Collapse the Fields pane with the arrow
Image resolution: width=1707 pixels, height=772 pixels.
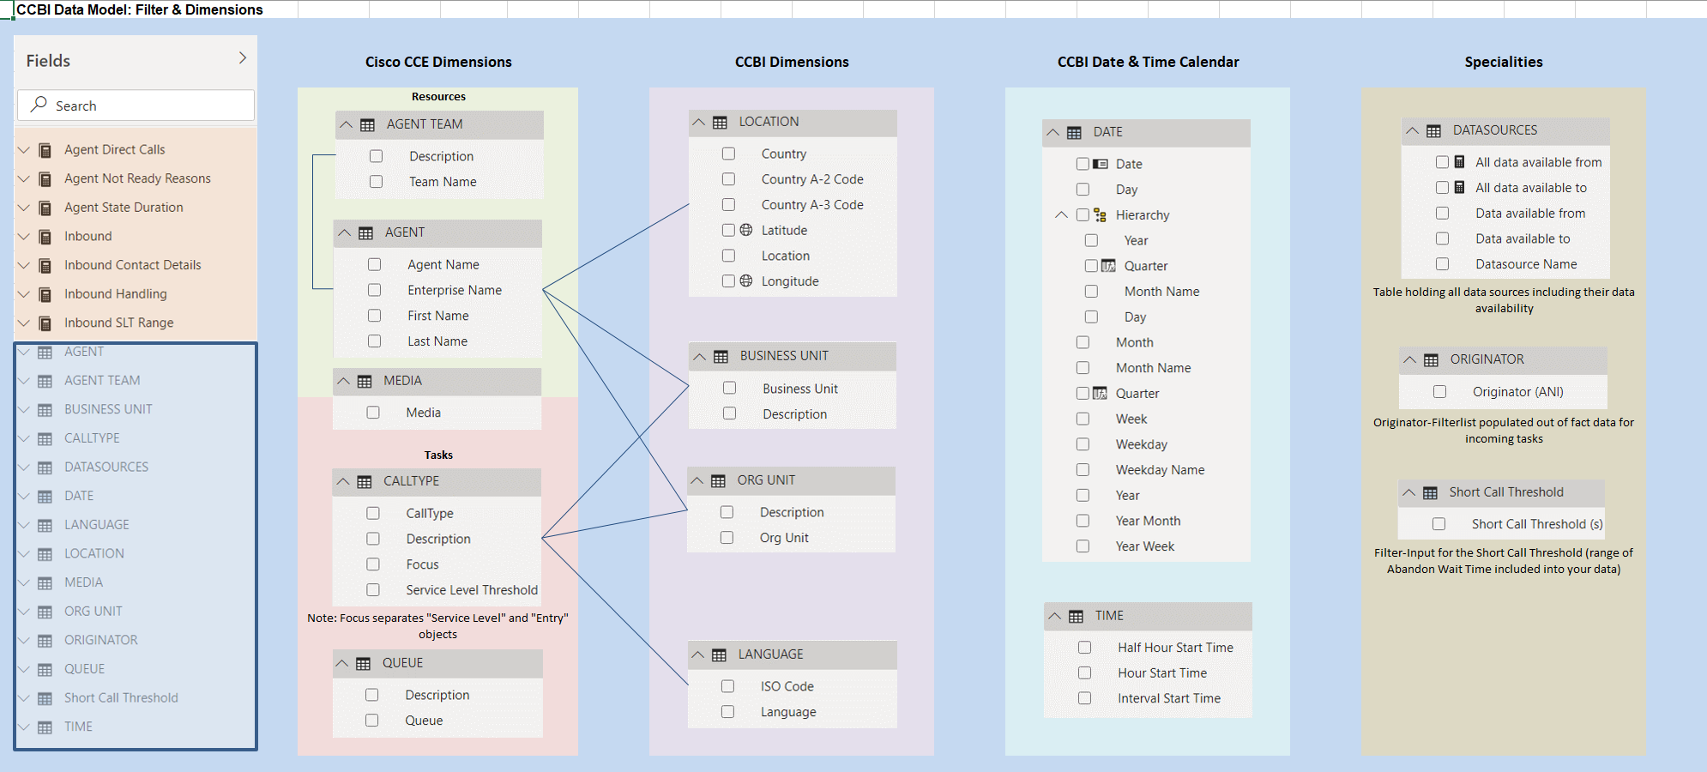click(x=242, y=57)
